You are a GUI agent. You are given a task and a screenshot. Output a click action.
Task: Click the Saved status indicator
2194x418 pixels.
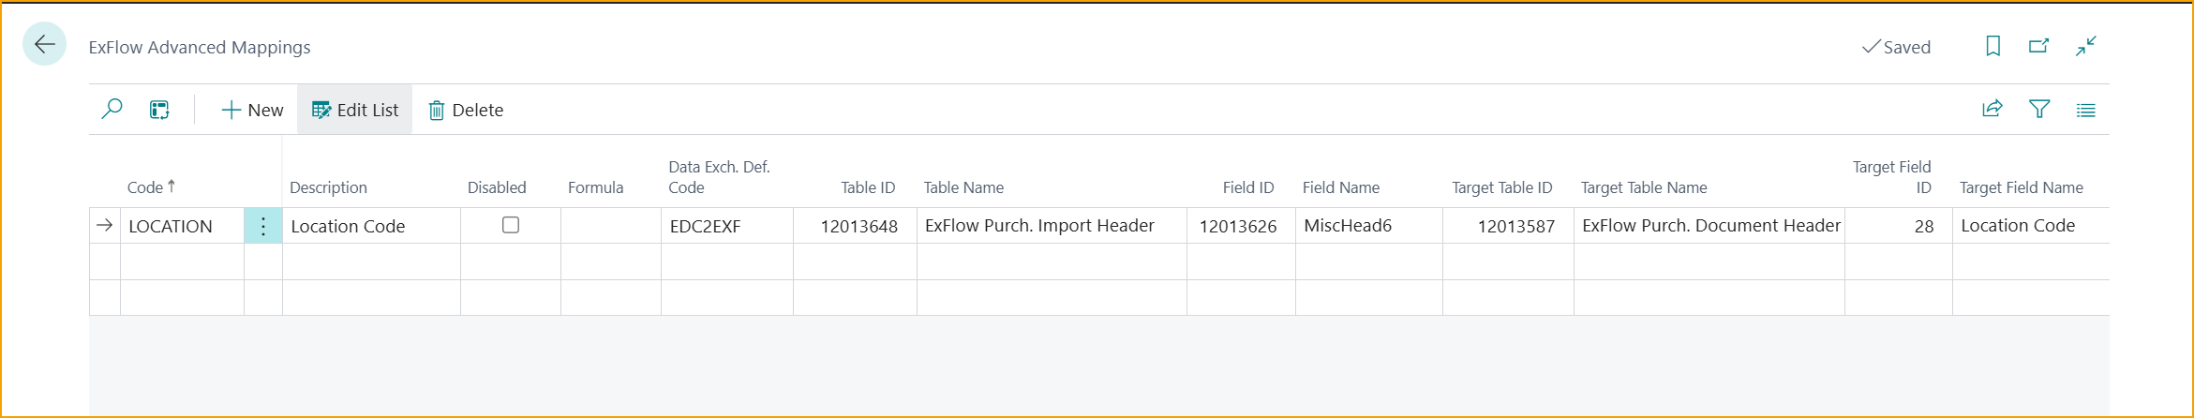[x=1896, y=47]
